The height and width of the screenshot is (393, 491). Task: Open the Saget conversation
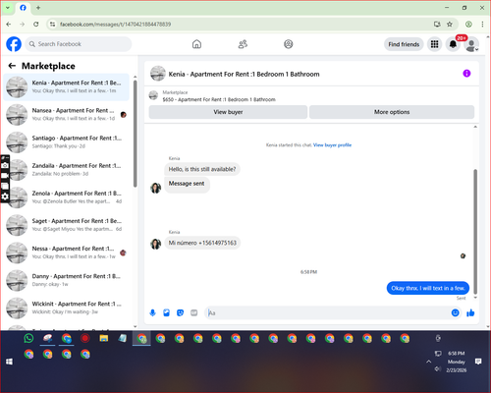click(66, 225)
